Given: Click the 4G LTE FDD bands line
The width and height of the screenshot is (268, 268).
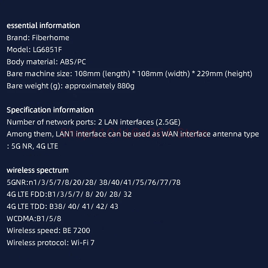Looking at the screenshot, I should (x=69, y=194).
